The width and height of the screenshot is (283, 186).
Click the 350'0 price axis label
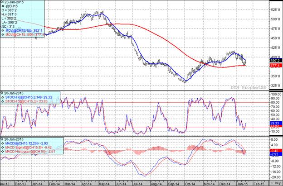click(275, 76)
